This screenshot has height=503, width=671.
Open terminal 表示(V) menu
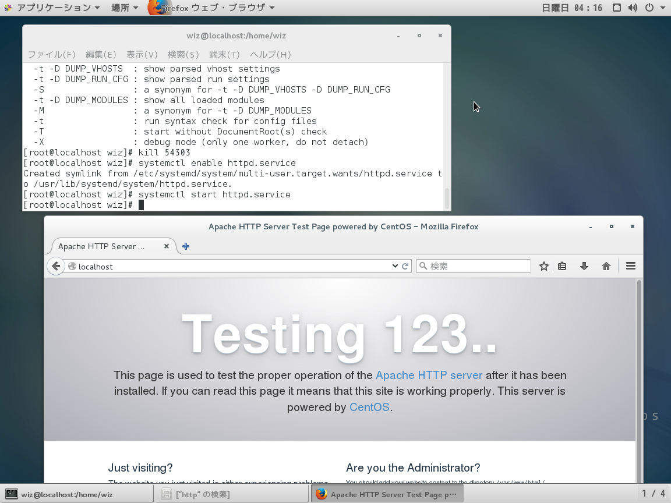(x=142, y=54)
